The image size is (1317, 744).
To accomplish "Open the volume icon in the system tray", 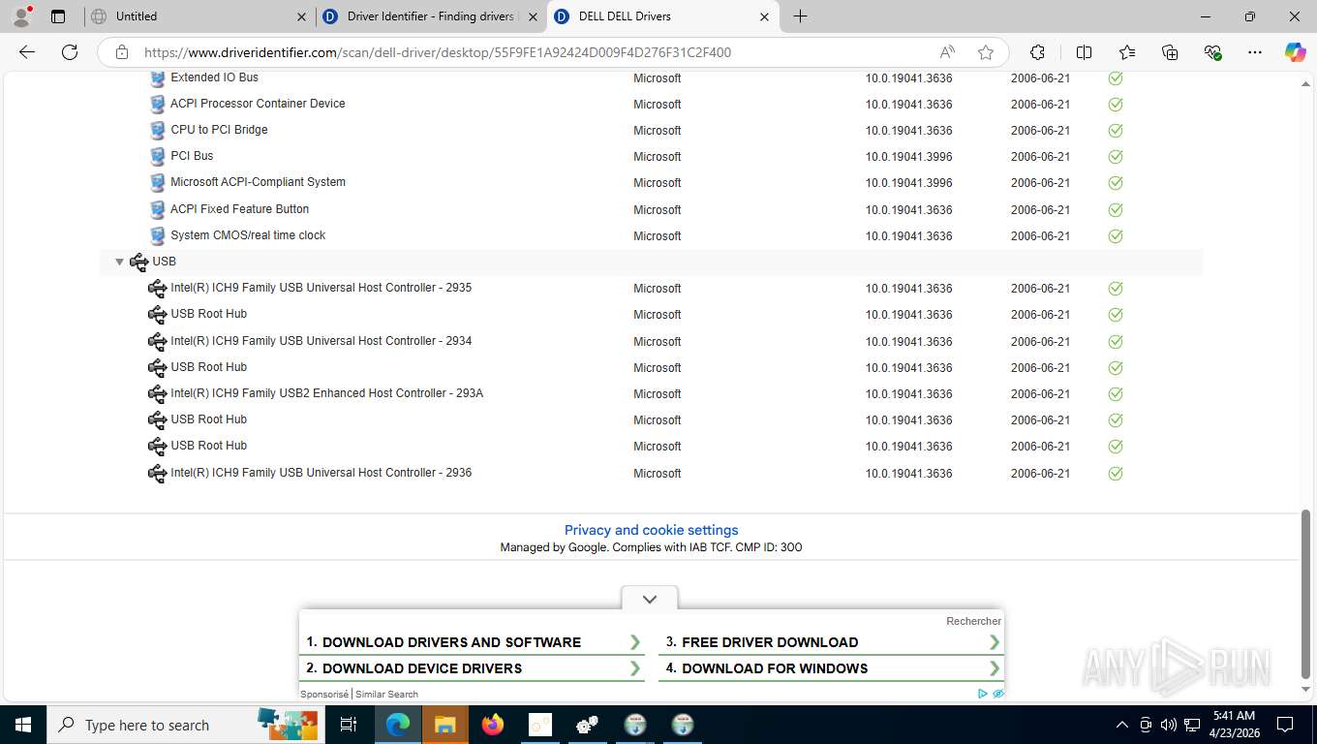I will tap(1169, 725).
